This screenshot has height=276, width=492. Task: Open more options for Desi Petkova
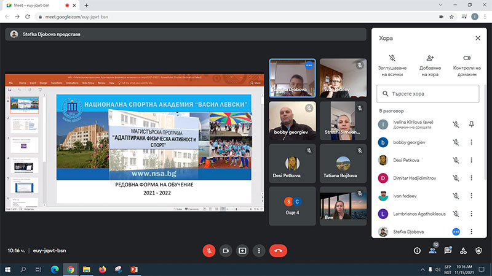(471, 160)
